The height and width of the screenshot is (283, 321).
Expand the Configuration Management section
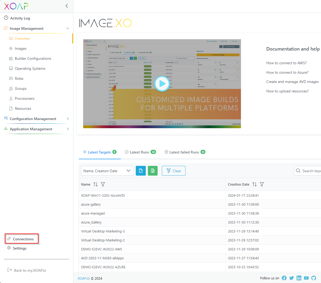tap(68, 119)
